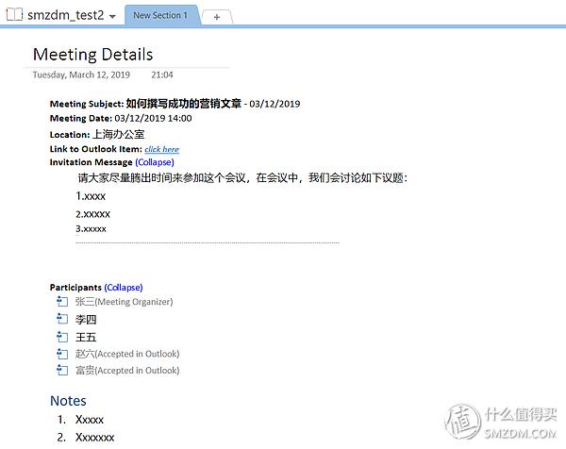
Task: Select participant 李四
Action: (x=86, y=320)
